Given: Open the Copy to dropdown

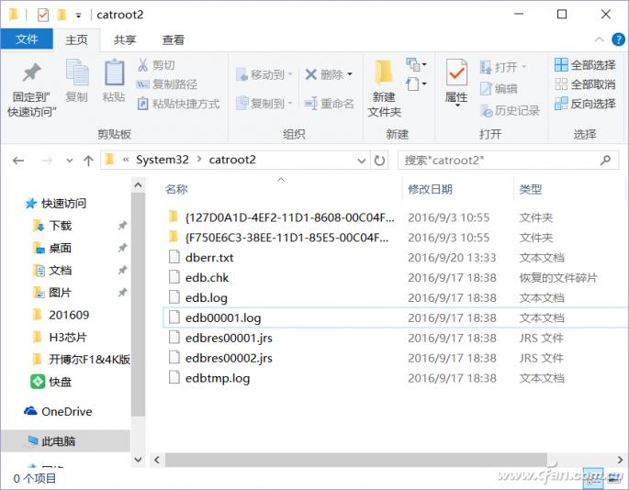Looking at the screenshot, I should (x=264, y=103).
